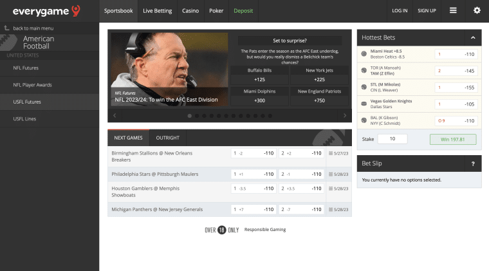
Task: Select Miami Heat -110 hottest bet
Action: point(456,54)
